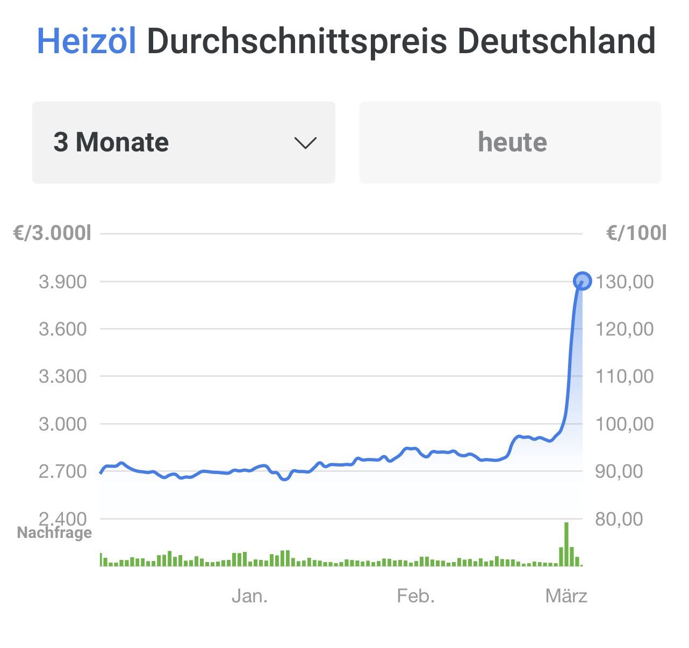Click the chevron arrow beside 3 Monate

(305, 143)
